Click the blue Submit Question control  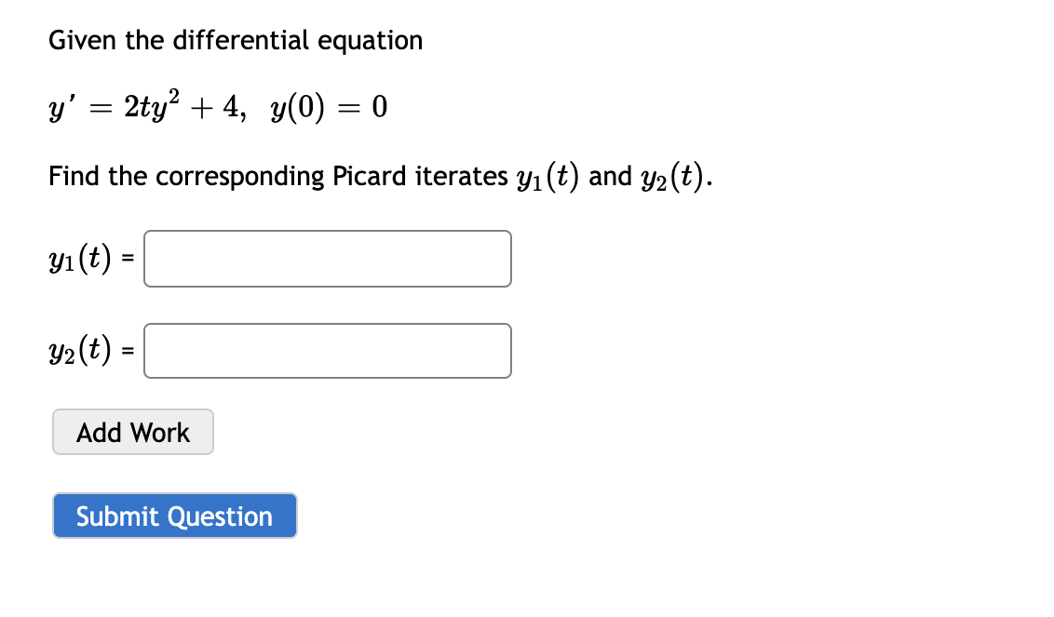point(174,516)
